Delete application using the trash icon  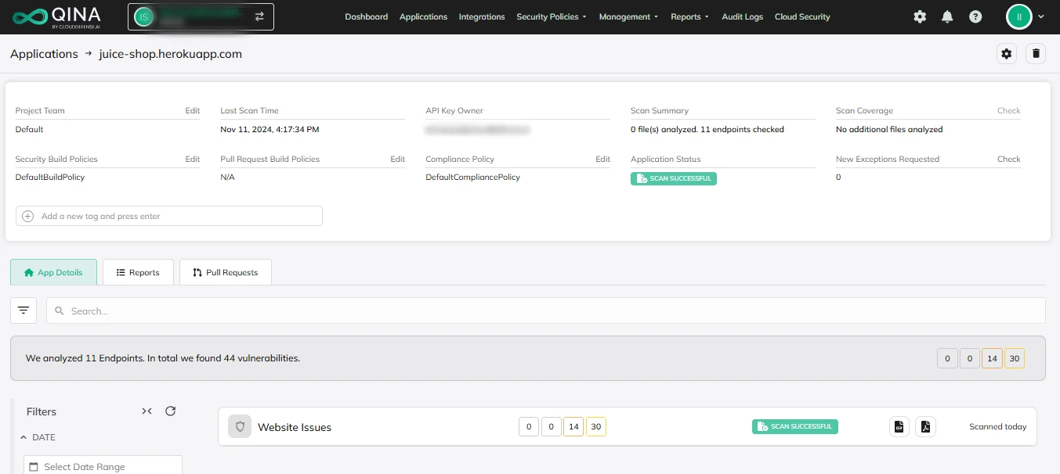click(1036, 54)
